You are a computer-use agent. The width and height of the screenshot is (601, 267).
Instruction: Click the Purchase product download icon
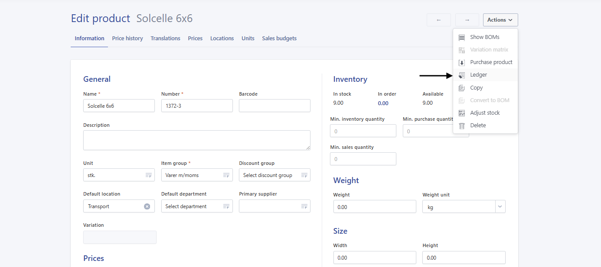462,62
